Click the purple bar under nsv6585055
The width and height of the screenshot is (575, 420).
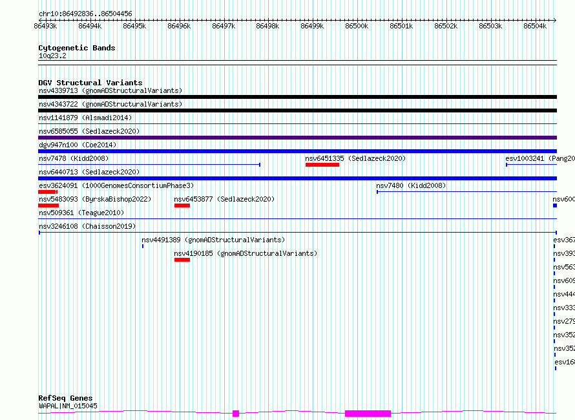click(x=297, y=138)
